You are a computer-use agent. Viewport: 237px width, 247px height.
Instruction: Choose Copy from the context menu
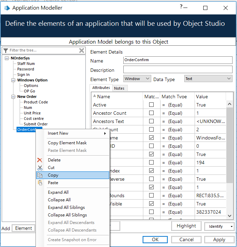73,175
